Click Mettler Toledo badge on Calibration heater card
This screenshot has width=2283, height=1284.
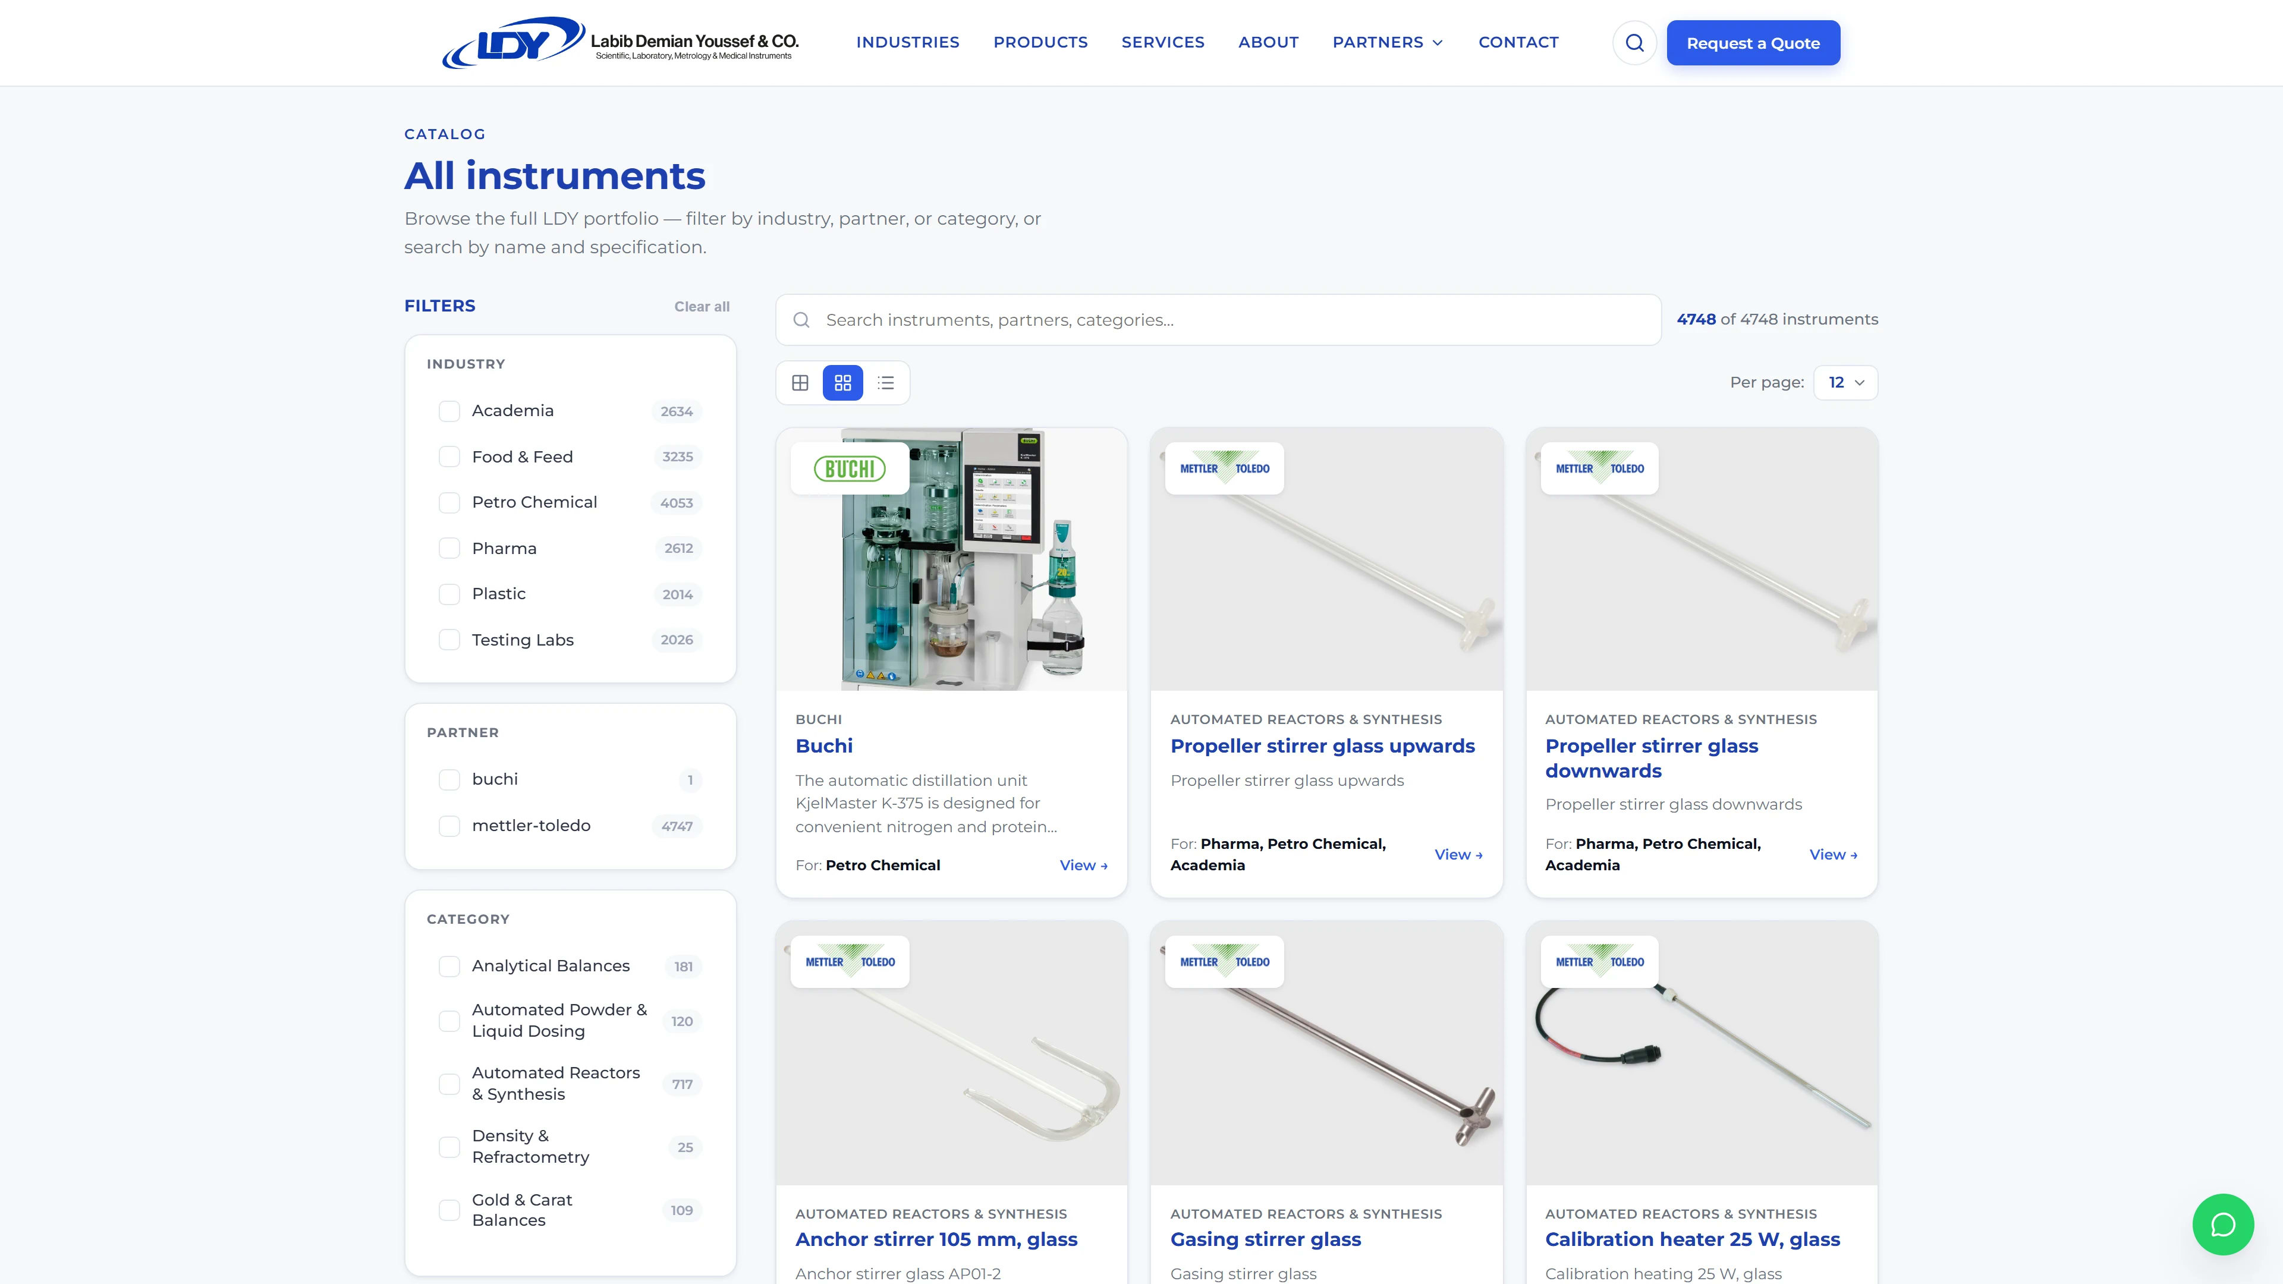(1599, 961)
